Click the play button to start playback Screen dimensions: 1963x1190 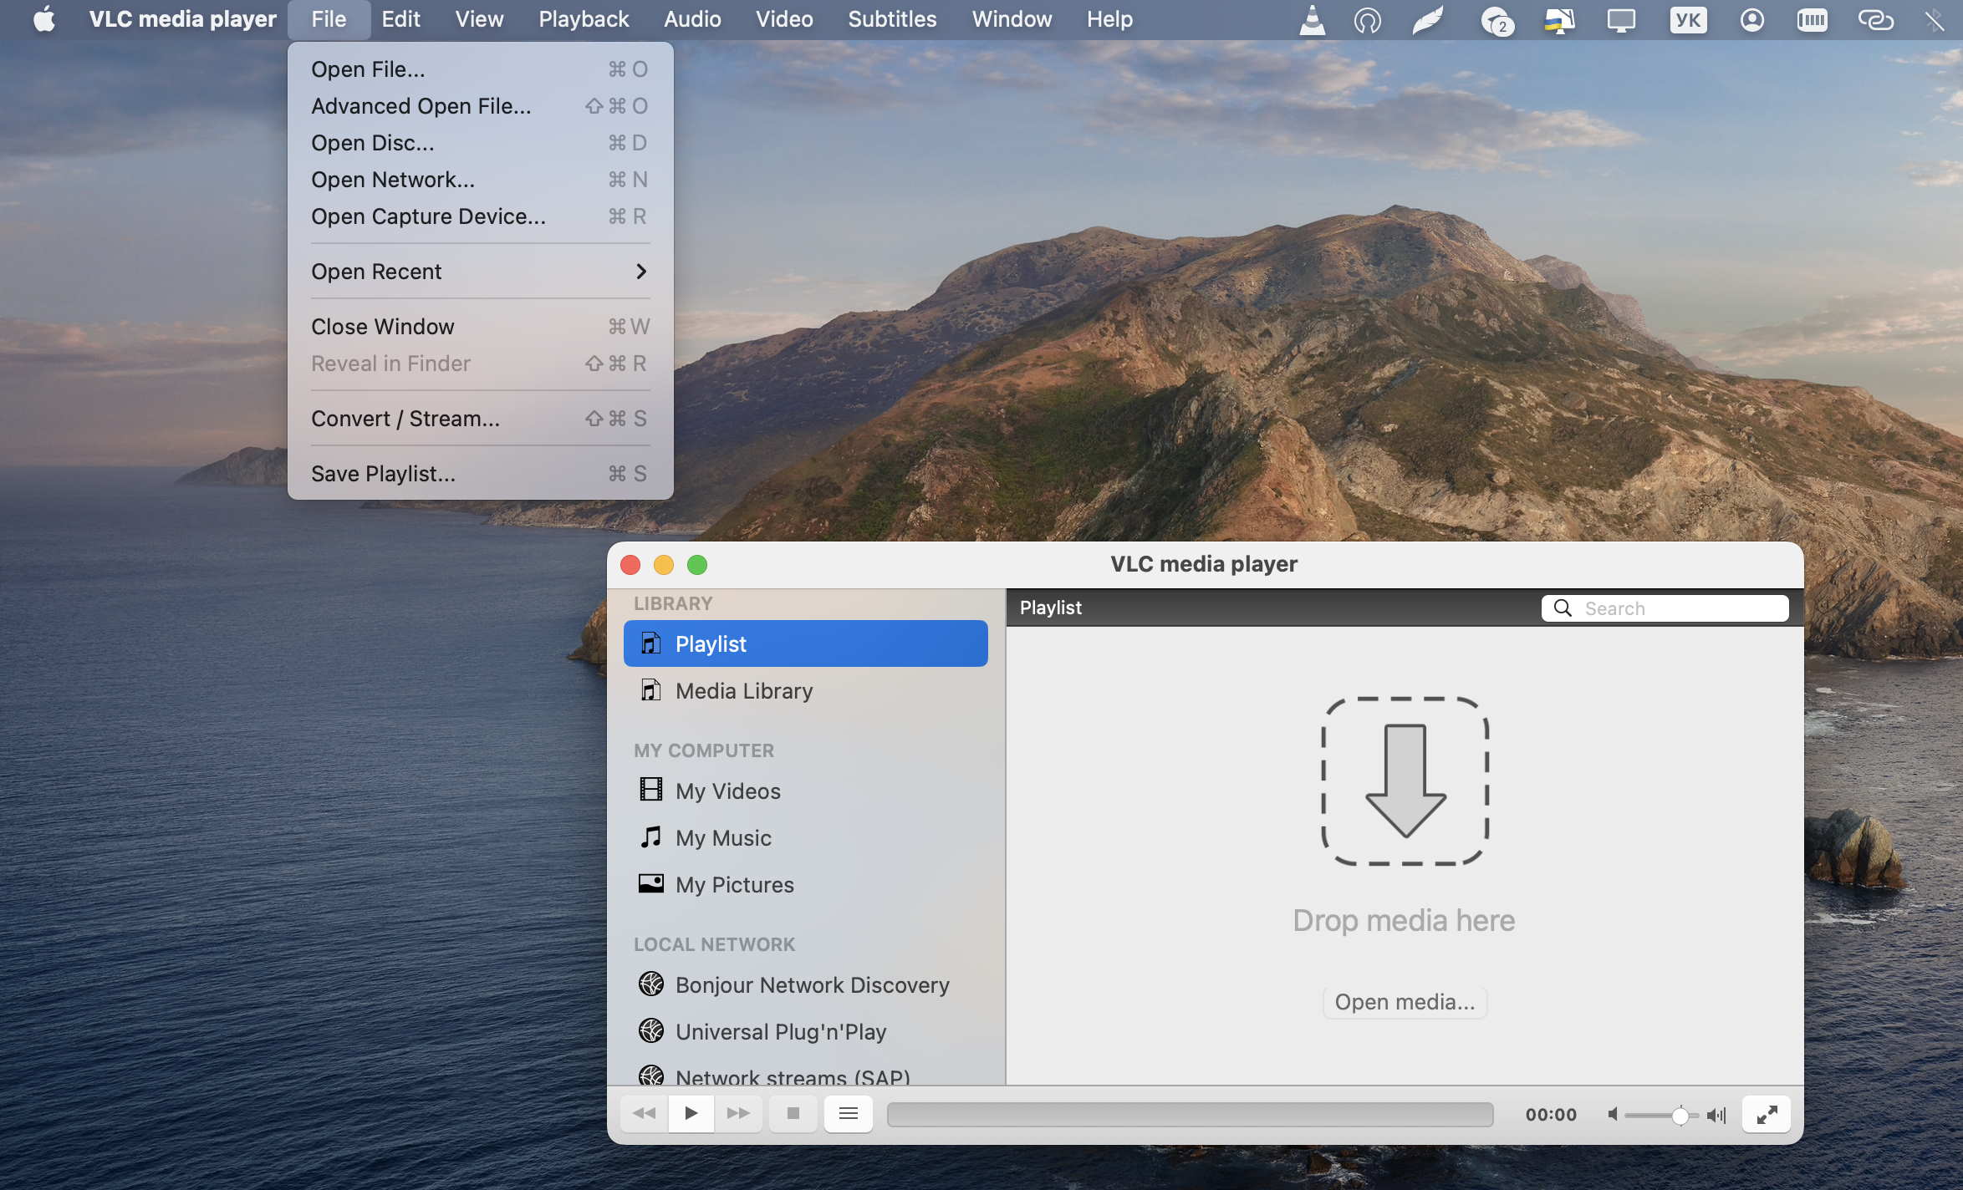tap(690, 1113)
